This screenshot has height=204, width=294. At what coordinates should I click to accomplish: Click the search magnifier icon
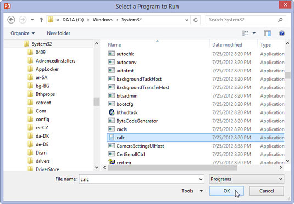tap(280, 20)
